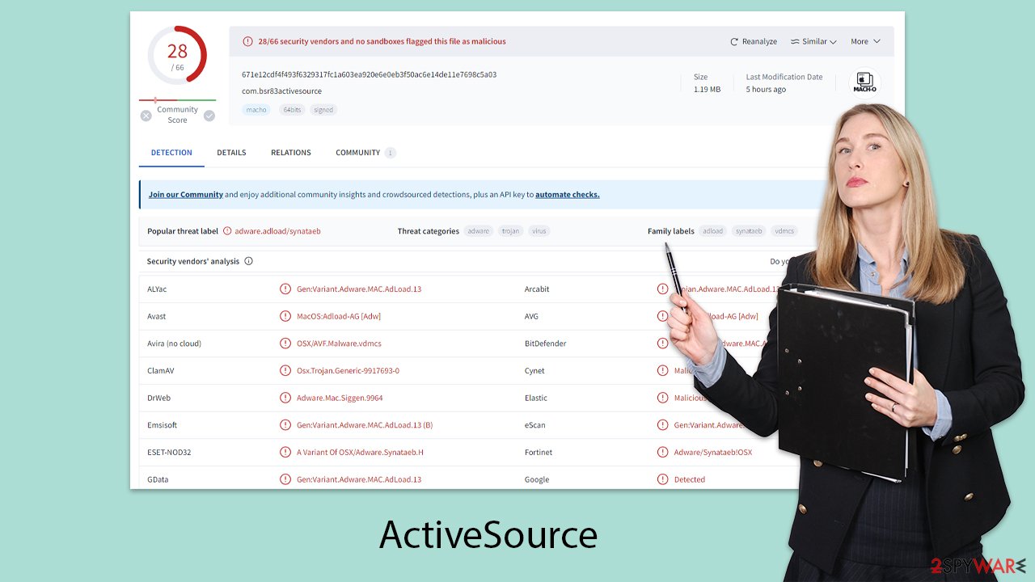The height and width of the screenshot is (582, 1035).
Task: Click the adware threat category tag
Action: tap(479, 231)
